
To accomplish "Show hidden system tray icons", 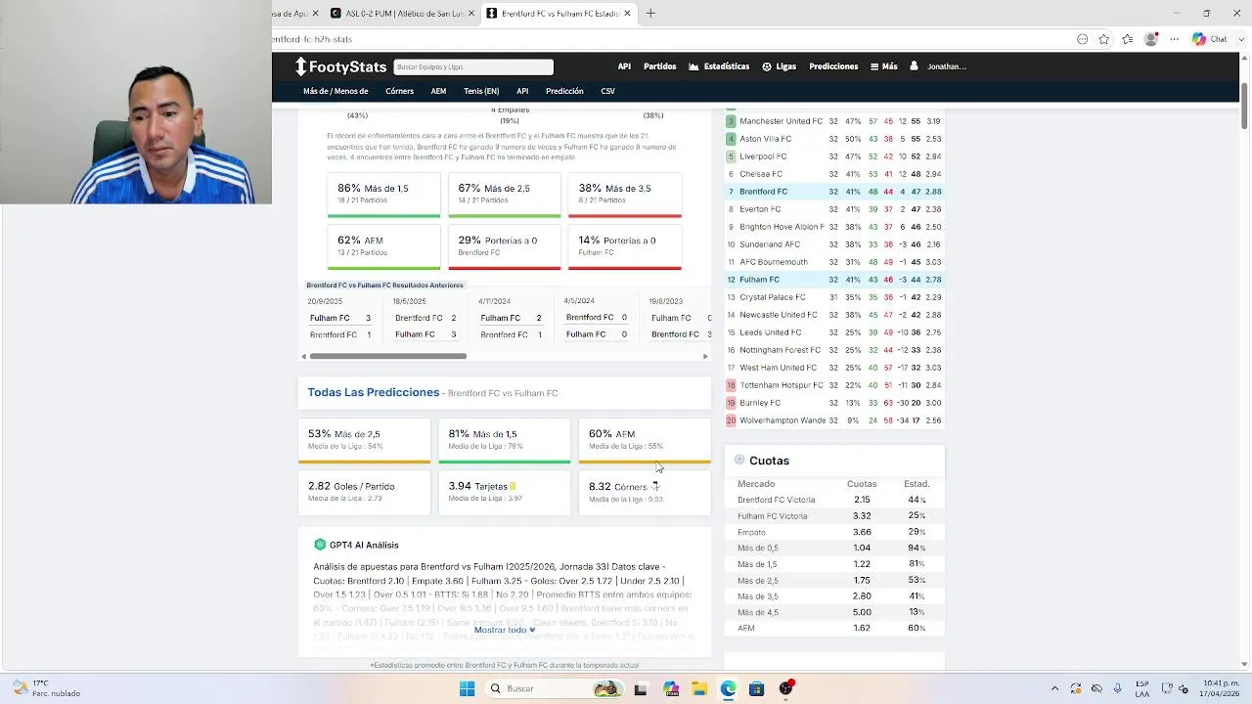I will pos(1054,688).
